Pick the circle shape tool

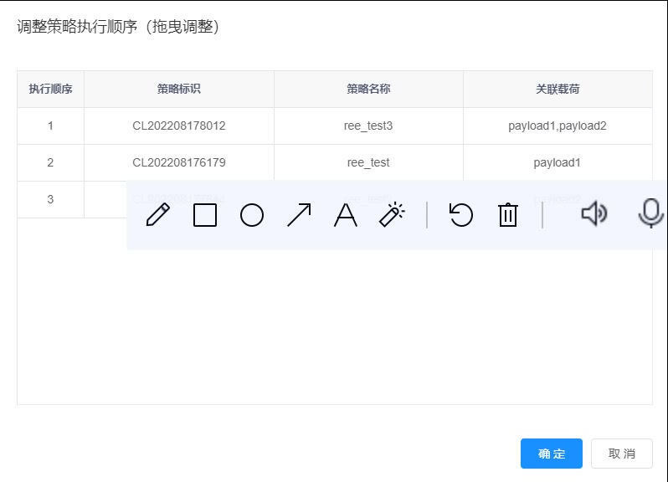[252, 215]
